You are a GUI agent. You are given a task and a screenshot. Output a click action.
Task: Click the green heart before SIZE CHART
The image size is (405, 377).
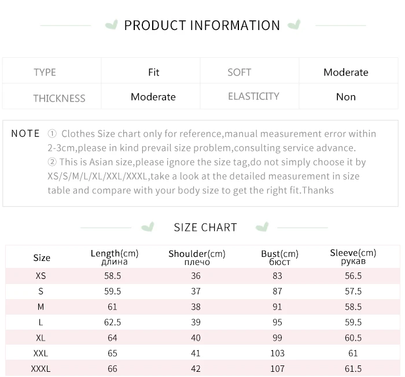coord(148,226)
